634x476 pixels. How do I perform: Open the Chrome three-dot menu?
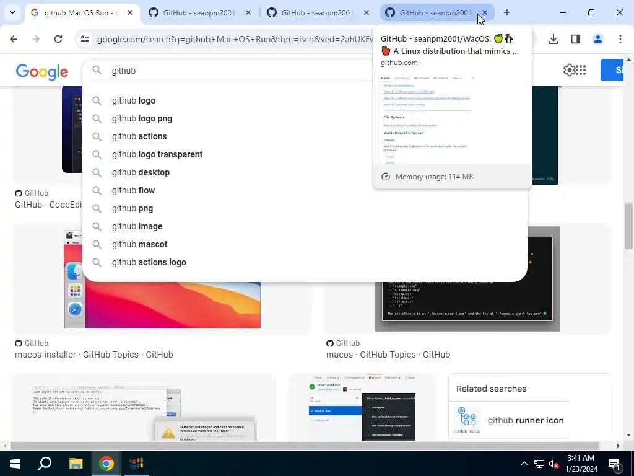620,39
